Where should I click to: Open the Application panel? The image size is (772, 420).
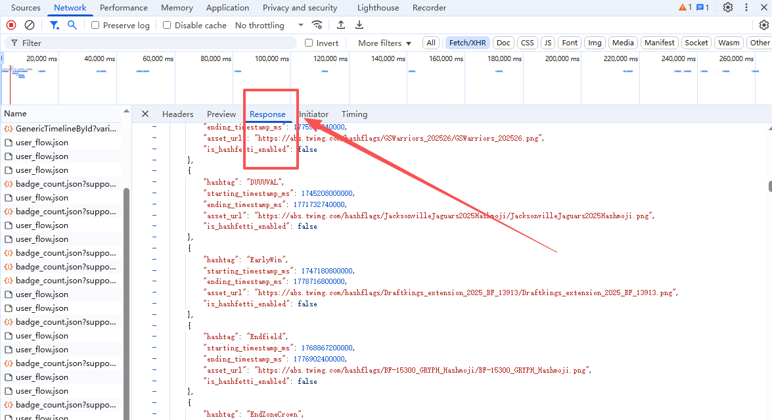pyautogui.click(x=227, y=7)
